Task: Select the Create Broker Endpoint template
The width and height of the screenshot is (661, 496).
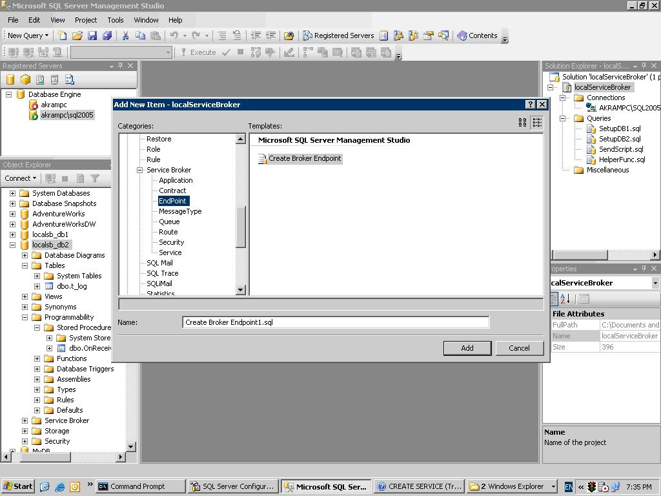Action: (x=300, y=159)
